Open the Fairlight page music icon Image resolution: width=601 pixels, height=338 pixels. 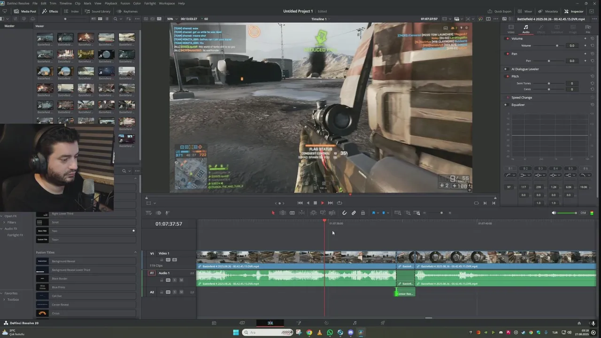354,323
